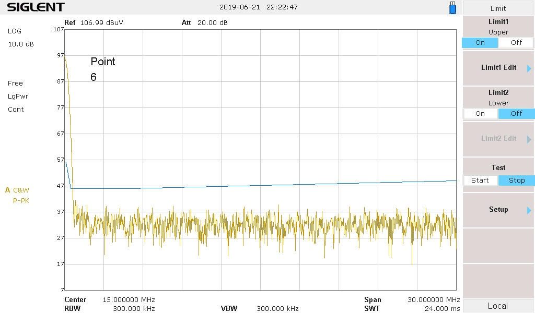Image resolution: width=535 pixels, height=313 pixels.
Task: Set Limit2 Lower to Off
Action: [516, 114]
